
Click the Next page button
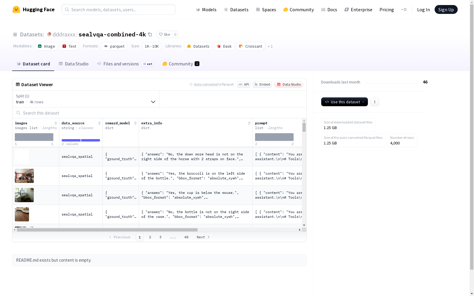pyautogui.click(x=203, y=237)
